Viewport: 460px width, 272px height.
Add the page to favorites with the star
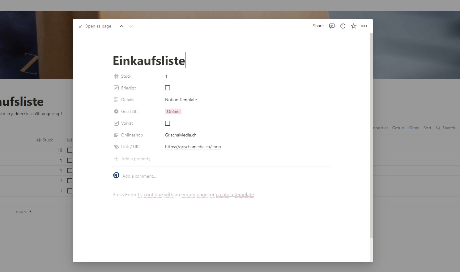[x=354, y=26]
